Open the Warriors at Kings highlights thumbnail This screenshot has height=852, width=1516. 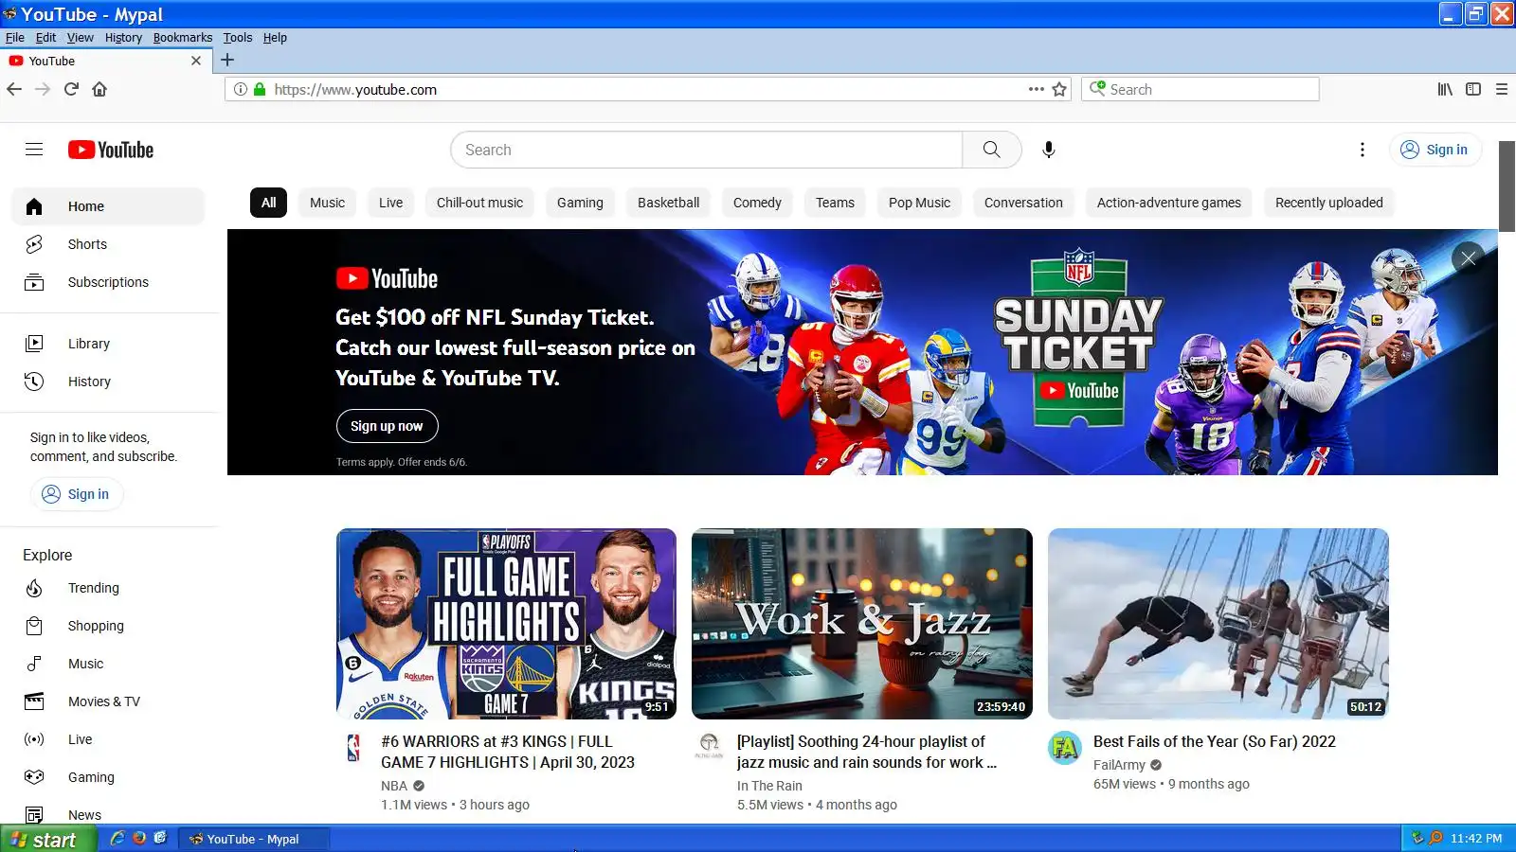(x=506, y=624)
